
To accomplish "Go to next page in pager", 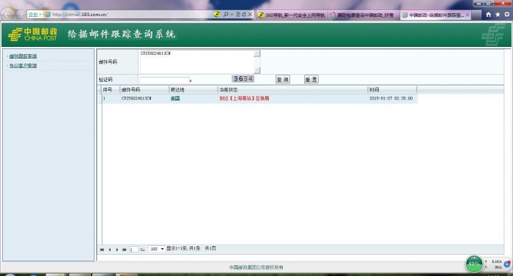I will click(x=117, y=250).
